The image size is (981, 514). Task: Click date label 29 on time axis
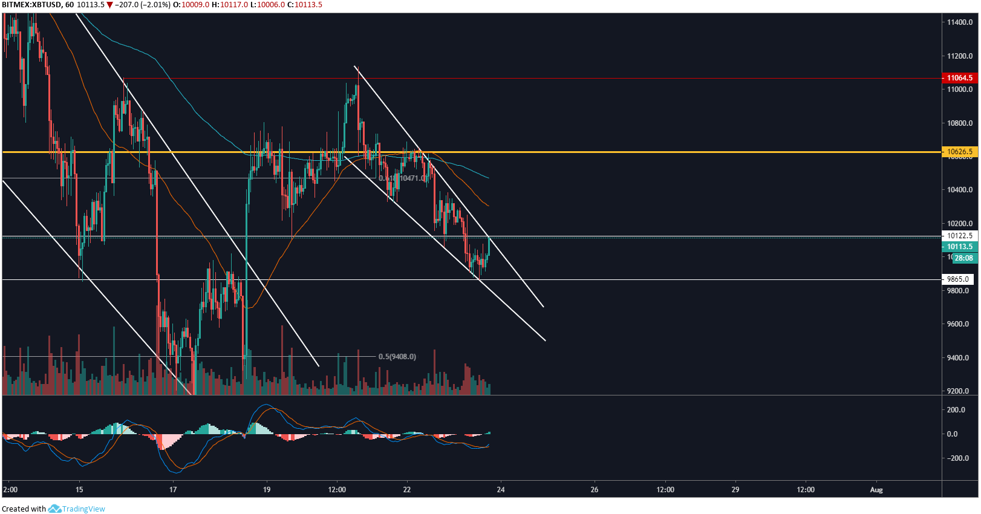(x=735, y=490)
